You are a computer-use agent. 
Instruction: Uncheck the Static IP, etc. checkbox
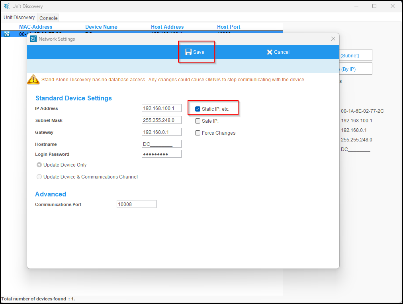(198, 109)
